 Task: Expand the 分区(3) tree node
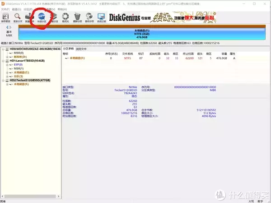pos(7,77)
